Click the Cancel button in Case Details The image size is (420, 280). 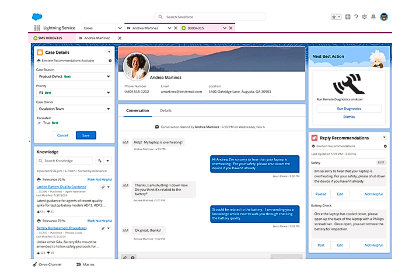pos(62,135)
